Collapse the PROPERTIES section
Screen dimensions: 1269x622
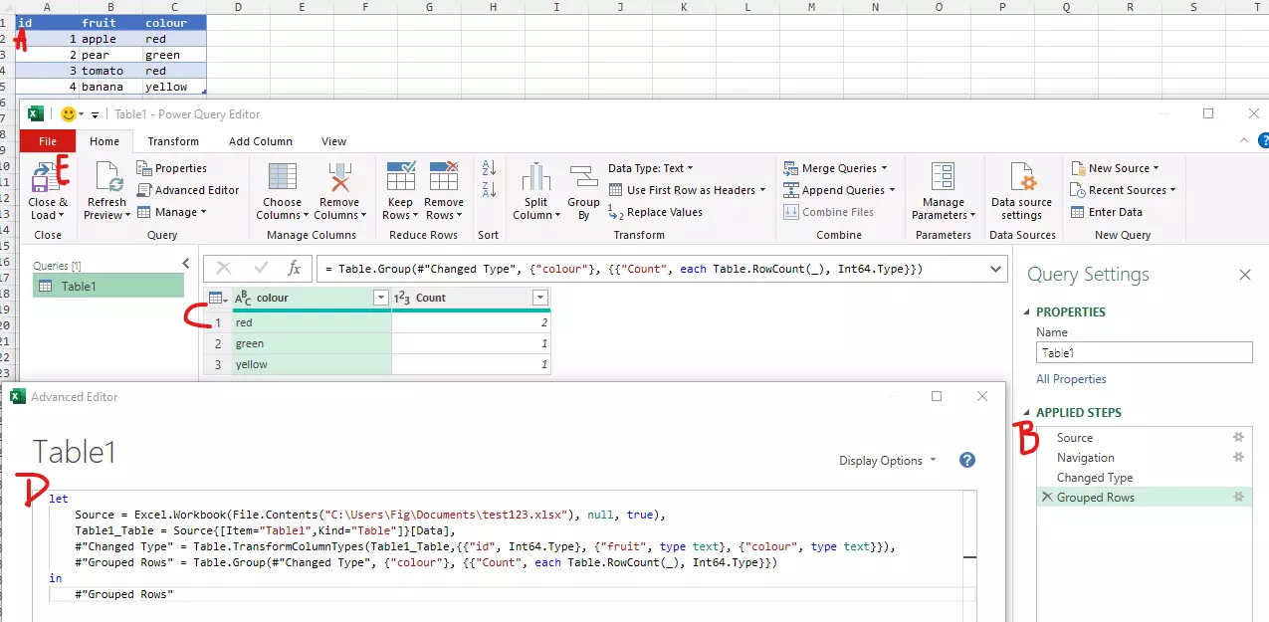(x=1027, y=311)
